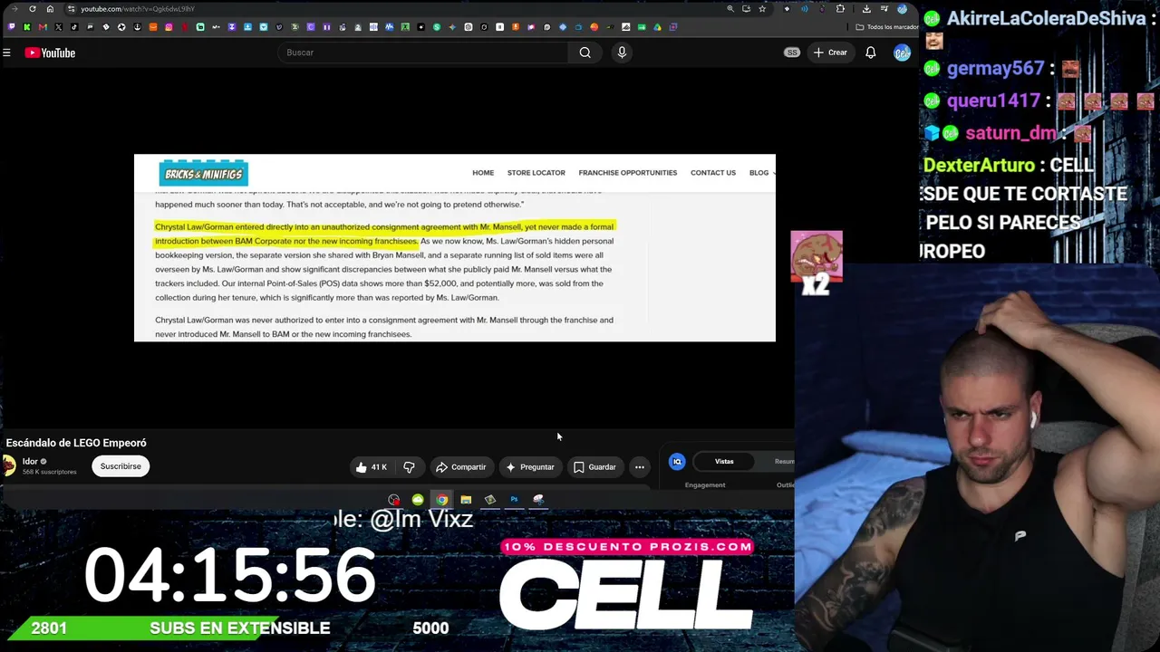Switch to the Vistas tab

coord(724,462)
